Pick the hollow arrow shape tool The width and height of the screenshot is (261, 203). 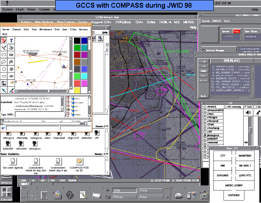pos(4,62)
